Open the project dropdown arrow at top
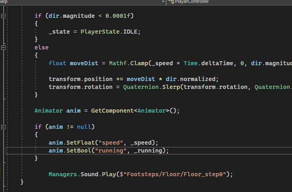The height and width of the screenshot is (192, 292). 163,2
